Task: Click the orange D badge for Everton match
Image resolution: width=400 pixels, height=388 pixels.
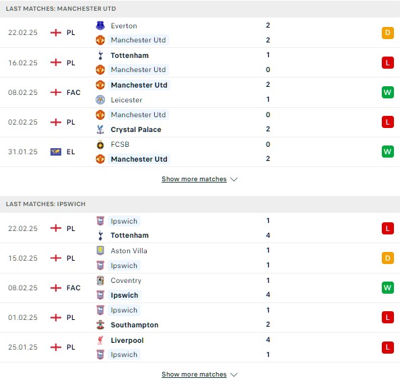Action: pos(387,33)
